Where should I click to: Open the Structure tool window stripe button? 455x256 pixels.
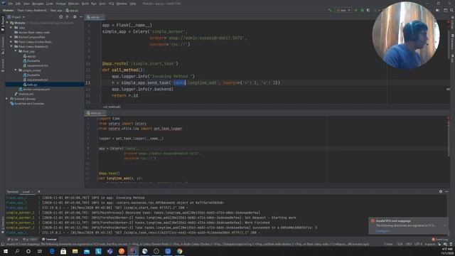tap(3, 45)
